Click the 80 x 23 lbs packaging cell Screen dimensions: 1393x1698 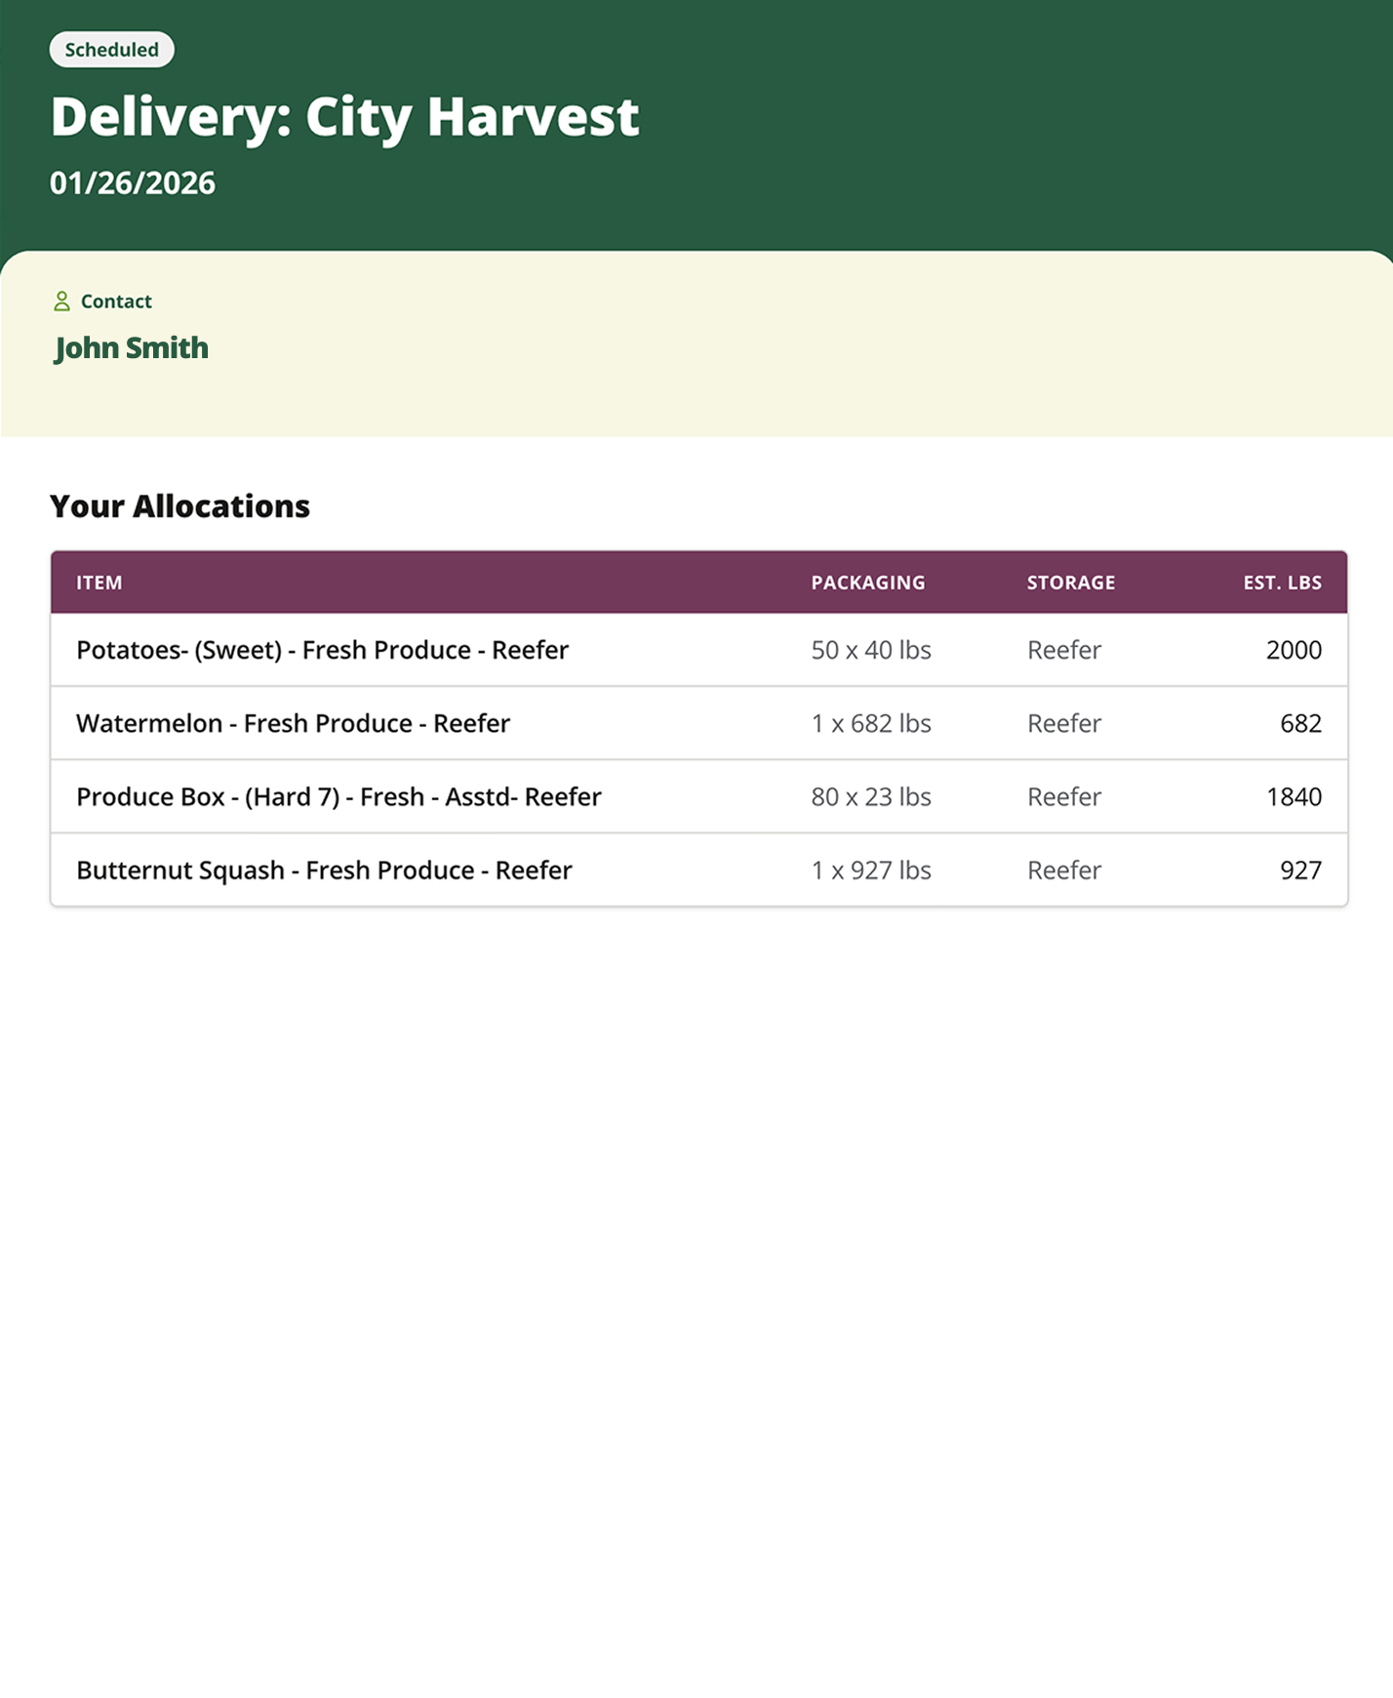(870, 797)
